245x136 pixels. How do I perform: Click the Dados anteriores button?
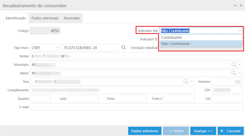[145, 131]
